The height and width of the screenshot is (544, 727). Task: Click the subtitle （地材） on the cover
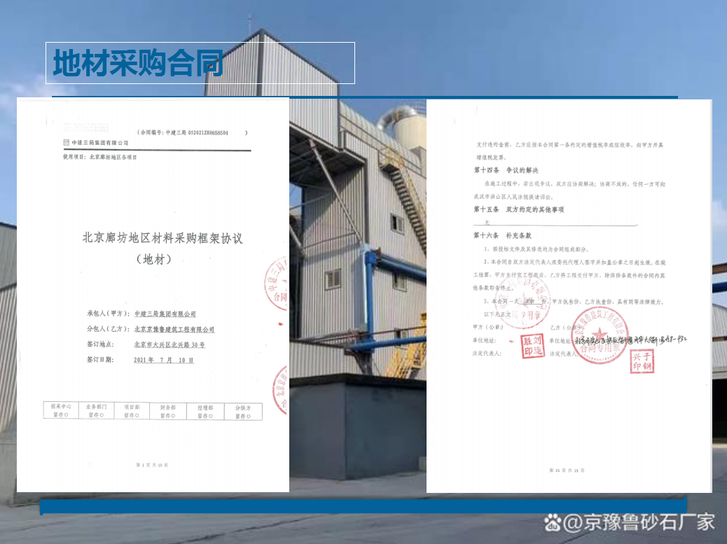click(x=154, y=259)
